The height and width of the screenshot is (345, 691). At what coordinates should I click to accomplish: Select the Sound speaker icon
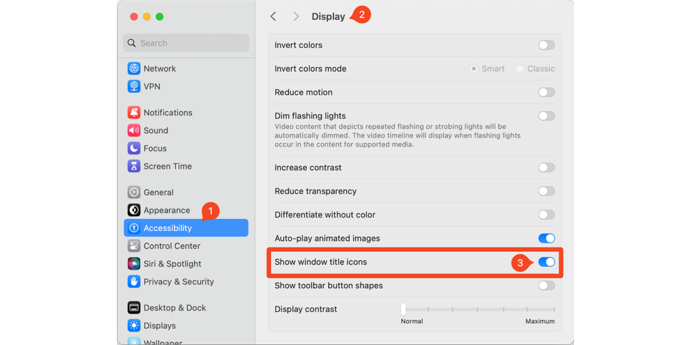point(134,131)
